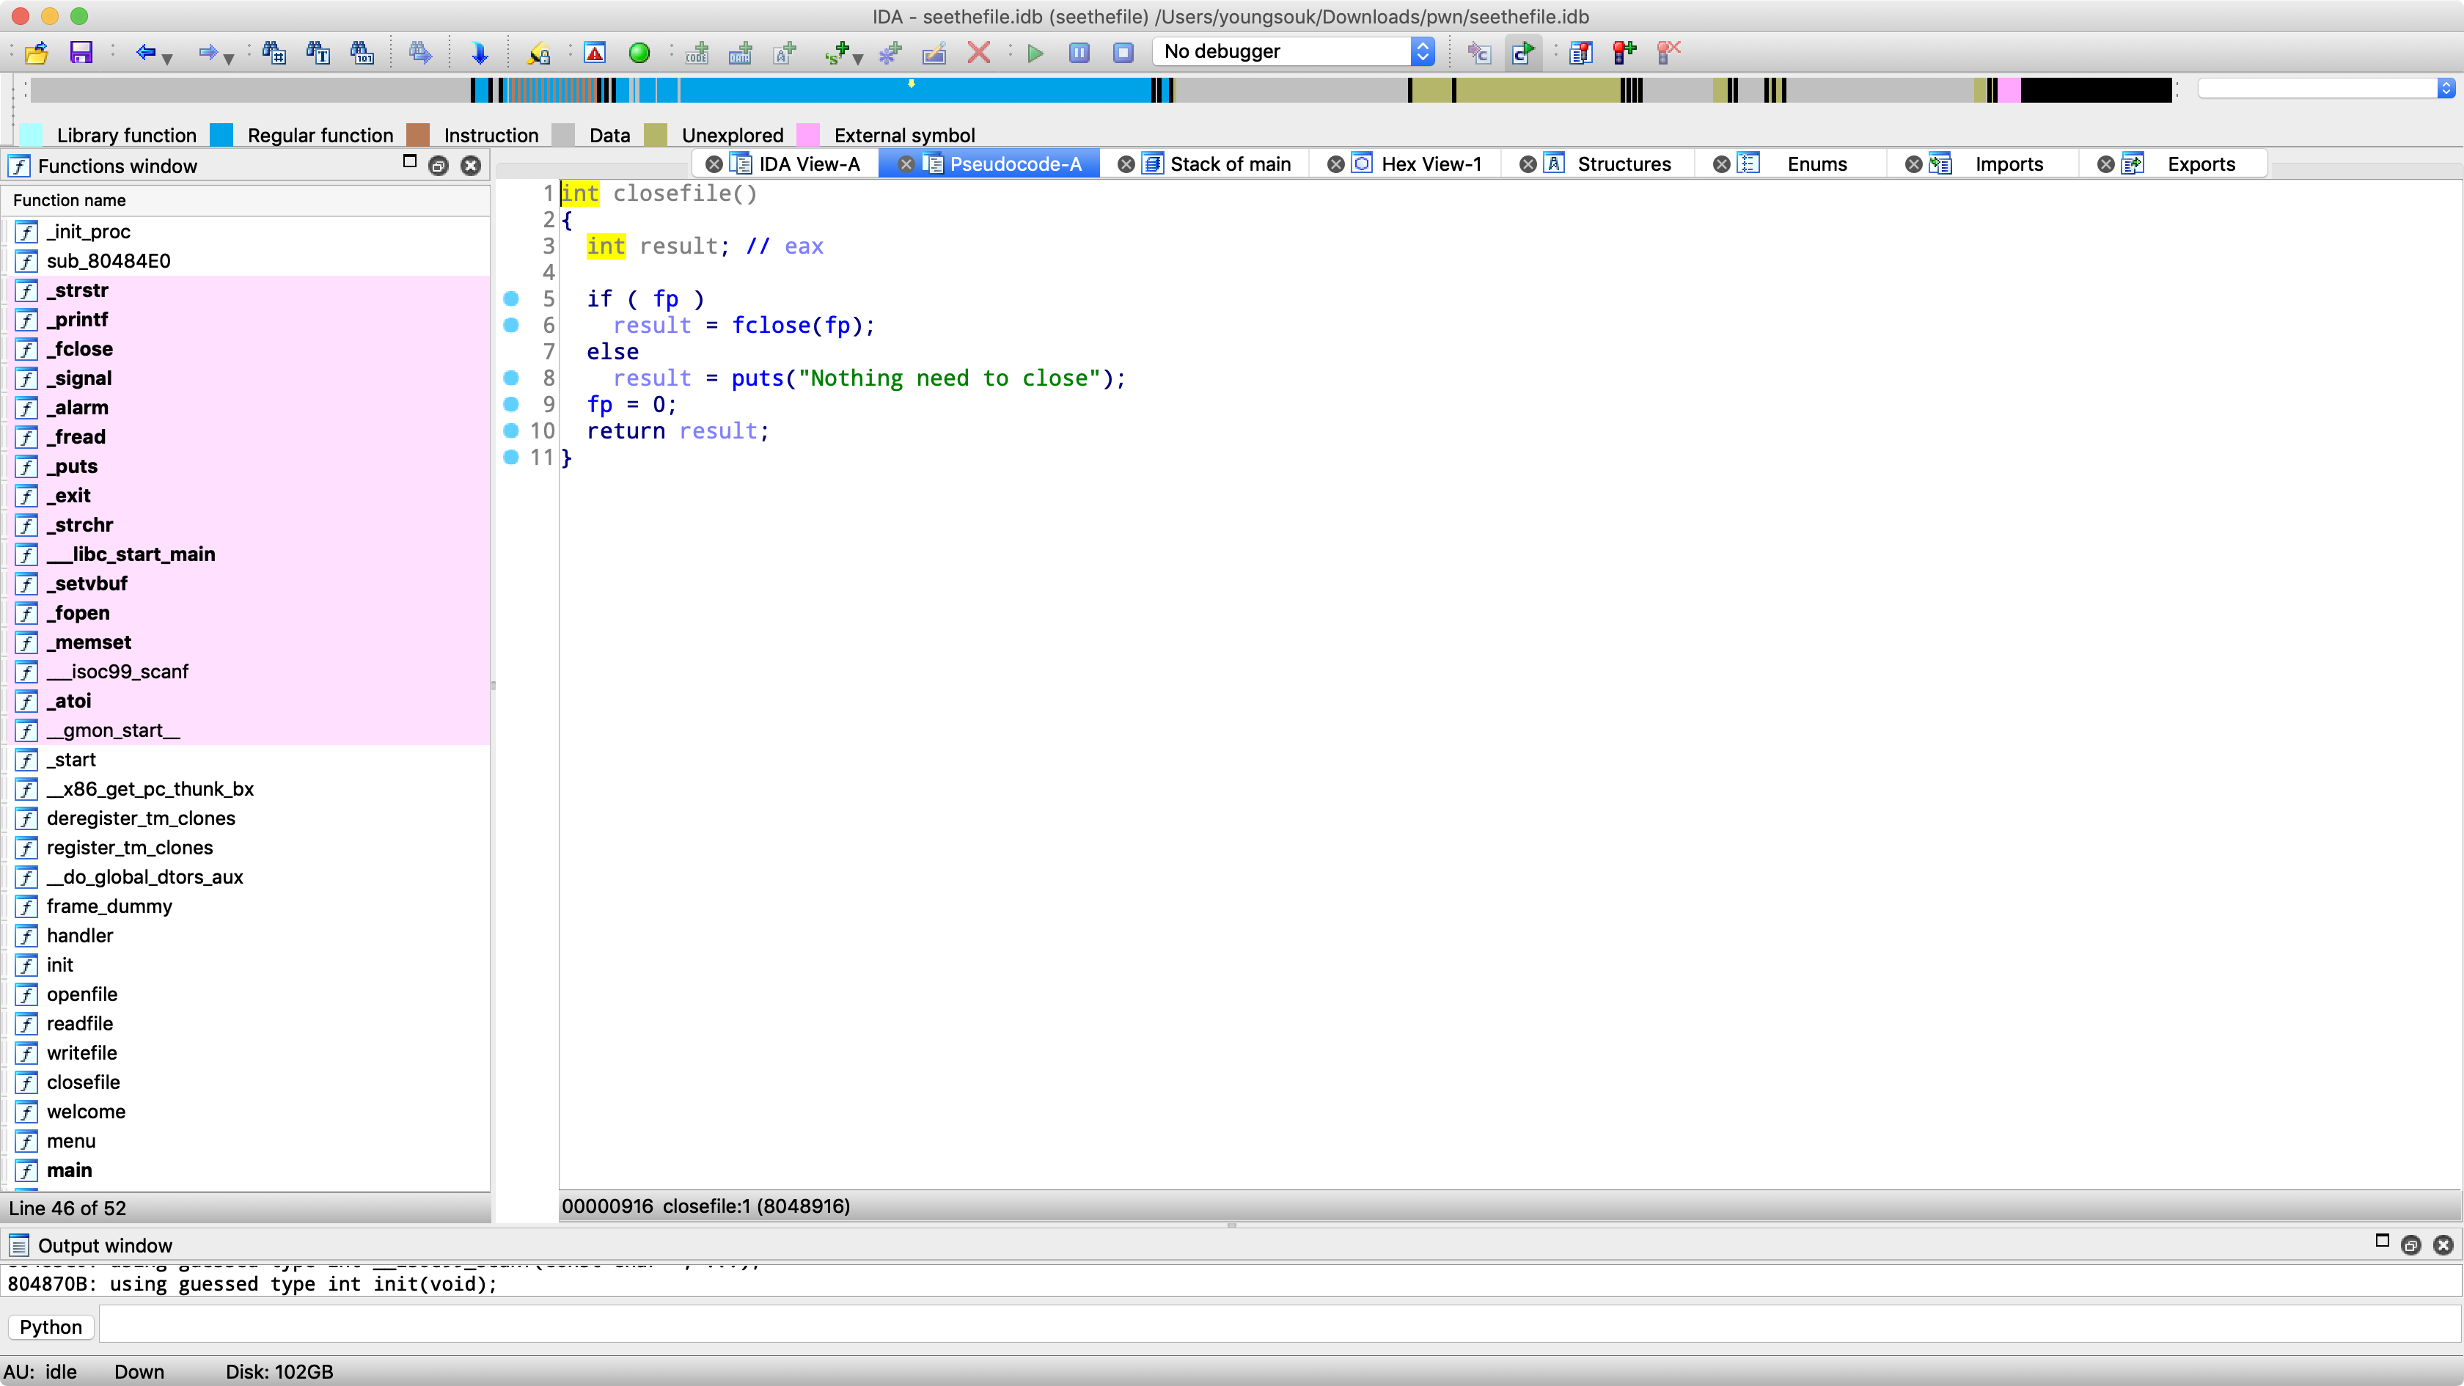Click the blue jump down arrow icon
The width and height of the screenshot is (2464, 1386).
coord(480,53)
